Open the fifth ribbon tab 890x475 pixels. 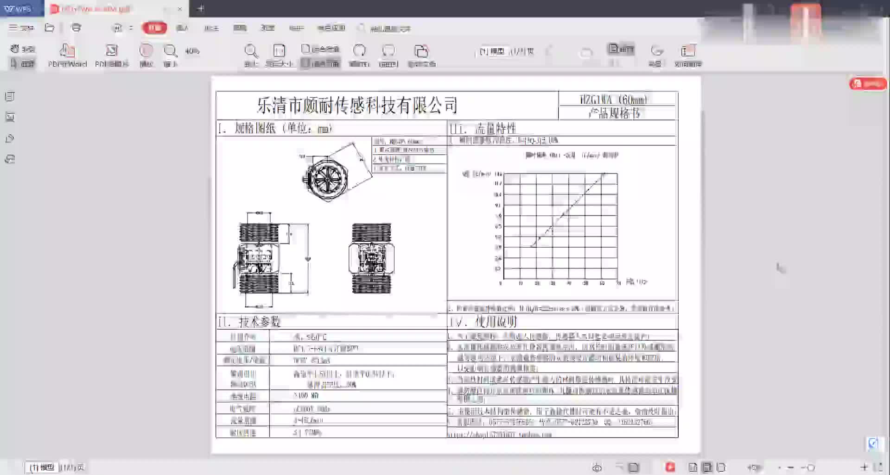click(268, 28)
